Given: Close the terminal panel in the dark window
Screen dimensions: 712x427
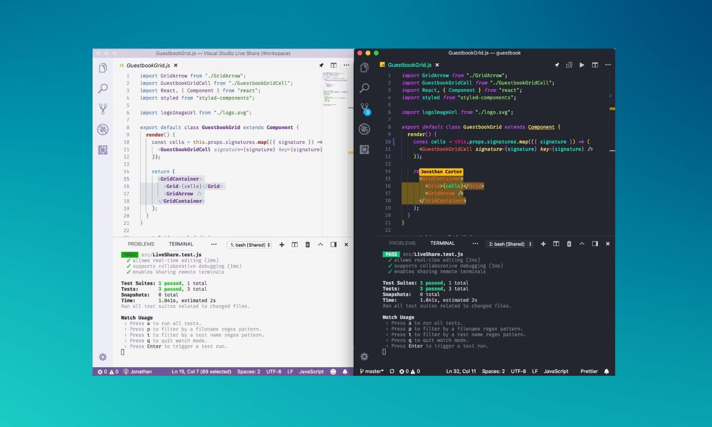Looking at the screenshot, I should coord(608,244).
